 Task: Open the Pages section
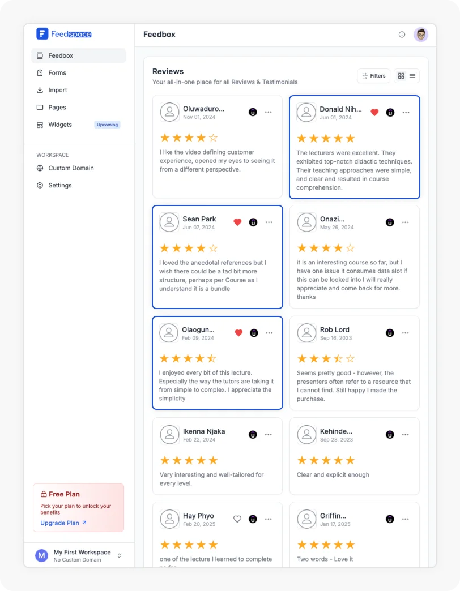pyautogui.click(x=56, y=107)
